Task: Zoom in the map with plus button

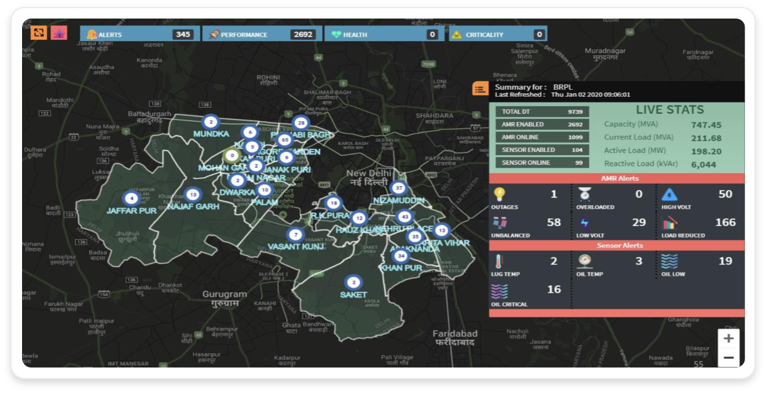Action: [x=728, y=339]
